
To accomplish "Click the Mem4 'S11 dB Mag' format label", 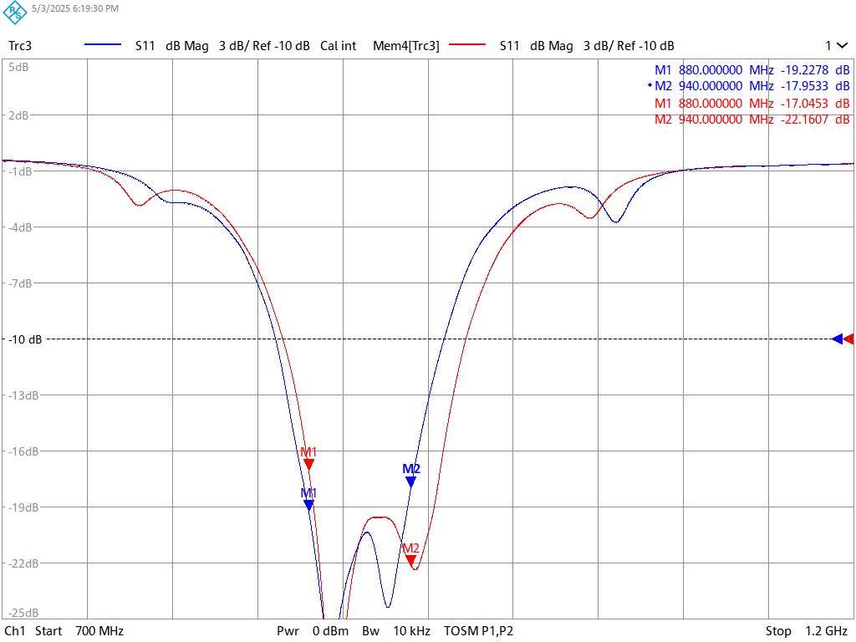I will pyautogui.click(x=536, y=46).
